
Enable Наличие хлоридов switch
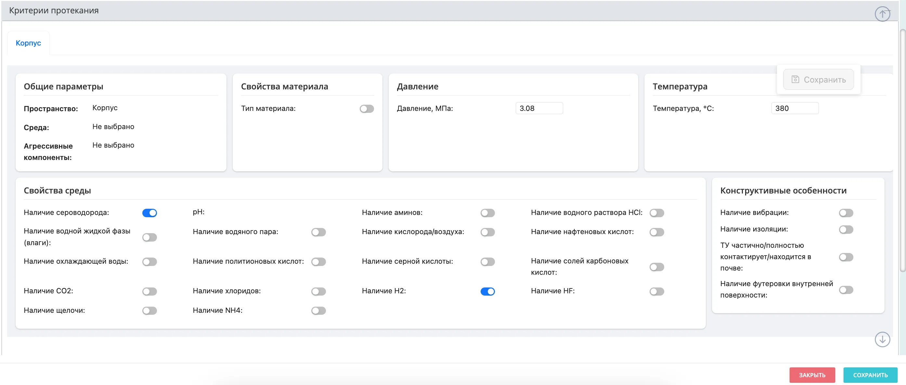(x=318, y=291)
